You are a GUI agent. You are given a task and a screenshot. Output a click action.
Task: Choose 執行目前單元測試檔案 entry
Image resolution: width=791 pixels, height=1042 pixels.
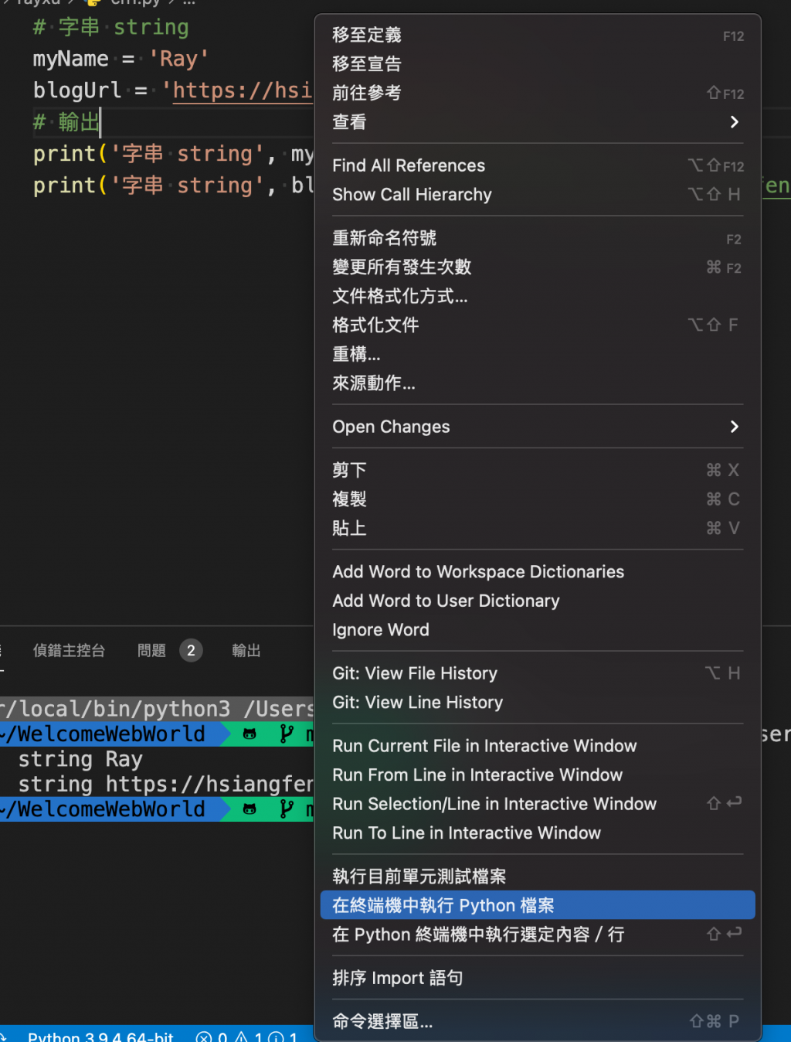coord(538,877)
